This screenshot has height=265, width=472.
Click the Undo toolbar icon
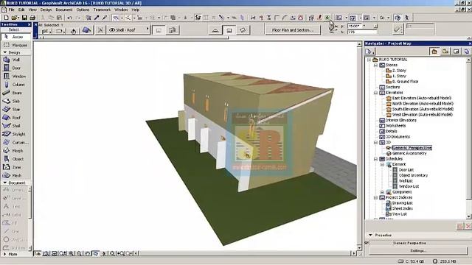tap(70, 18)
